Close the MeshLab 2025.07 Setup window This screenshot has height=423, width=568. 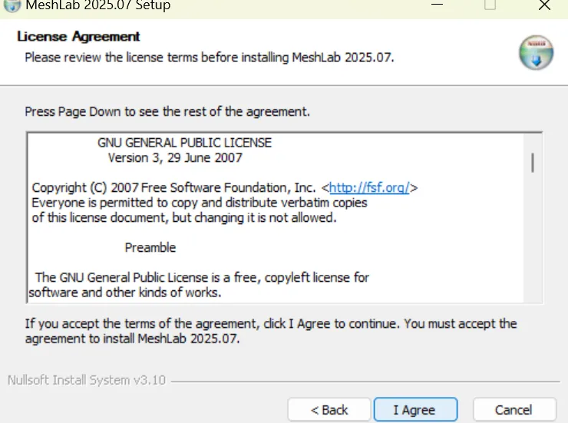[544, 5]
